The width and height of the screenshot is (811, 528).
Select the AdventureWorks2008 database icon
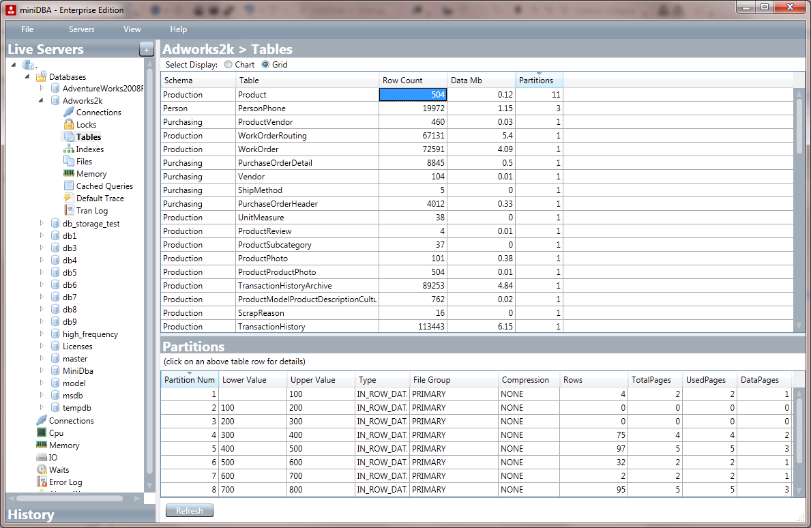55,89
